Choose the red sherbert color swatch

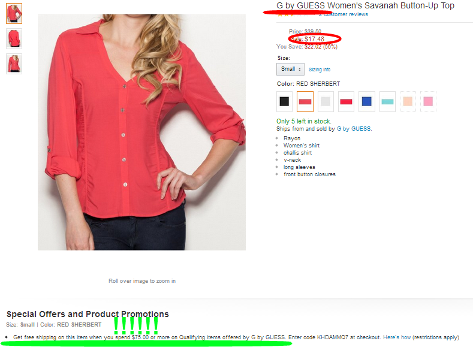click(305, 102)
